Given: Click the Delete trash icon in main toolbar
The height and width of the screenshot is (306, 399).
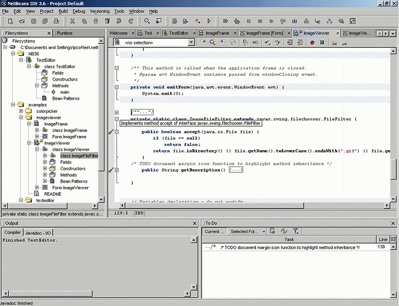Looking at the screenshot, I should click(107, 21).
